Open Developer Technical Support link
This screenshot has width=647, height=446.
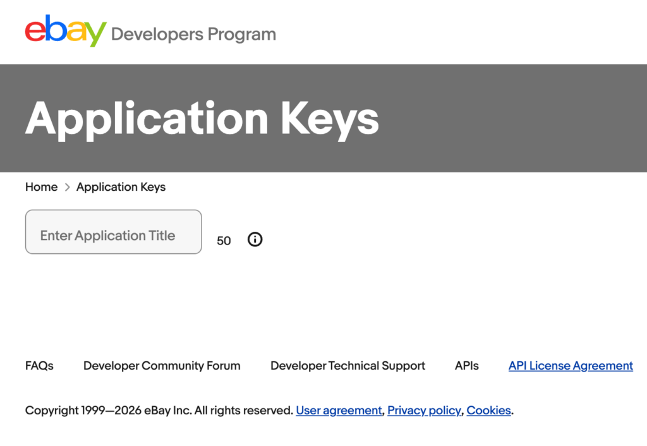[x=348, y=366]
